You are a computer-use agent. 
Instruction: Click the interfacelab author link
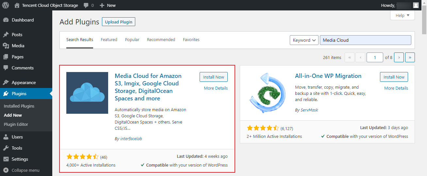131,139
